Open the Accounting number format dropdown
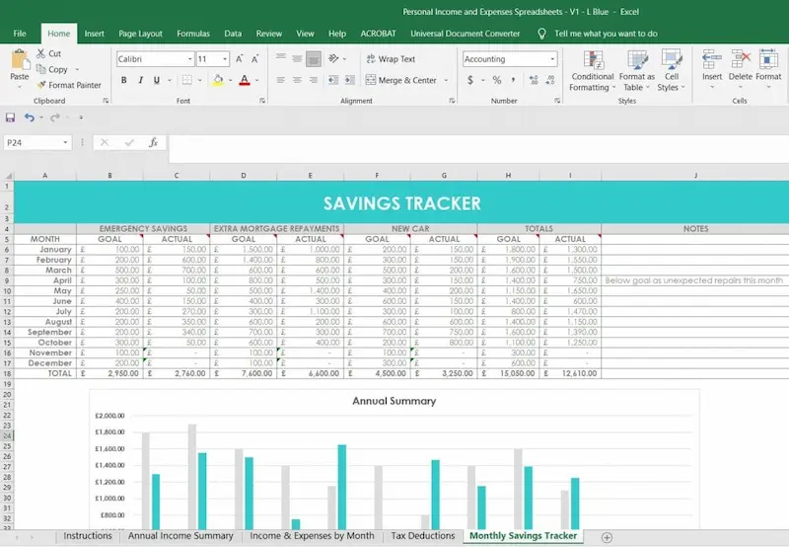The height and width of the screenshot is (547, 789). [x=552, y=59]
